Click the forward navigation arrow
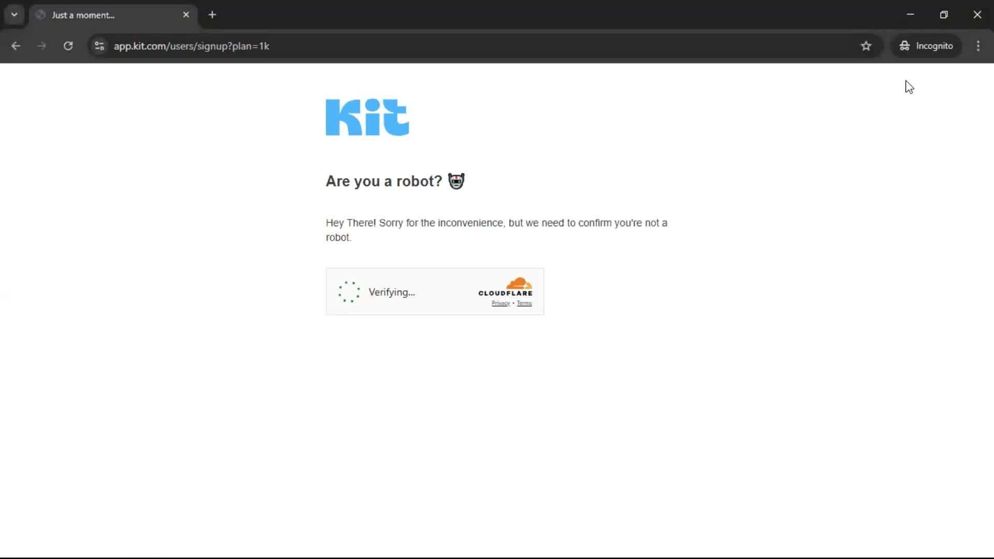This screenshot has height=559, width=994. [x=41, y=46]
